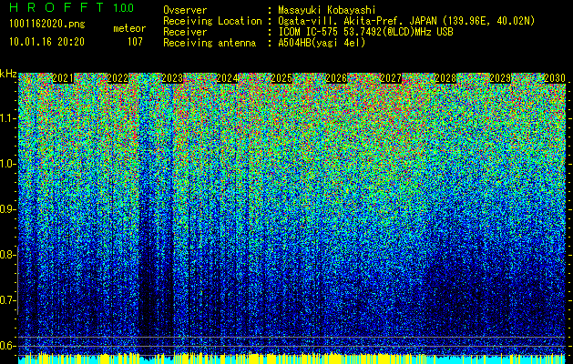Click the 2028 time marker label
This screenshot has width=573, height=364.
(x=445, y=78)
